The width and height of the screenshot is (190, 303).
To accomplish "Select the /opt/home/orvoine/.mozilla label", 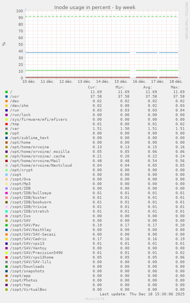I will pyautogui.click(x=40, y=152).
